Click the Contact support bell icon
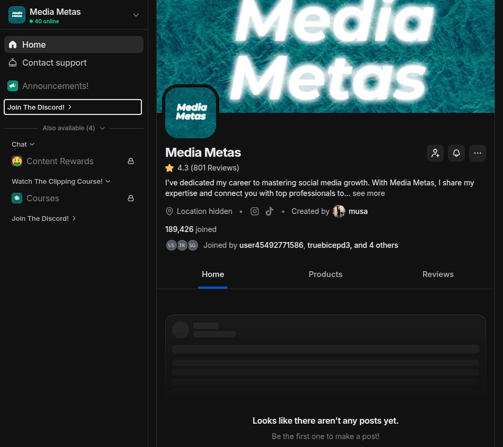The height and width of the screenshot is (447, 503). pyautogui.click(x=13, y=62)
